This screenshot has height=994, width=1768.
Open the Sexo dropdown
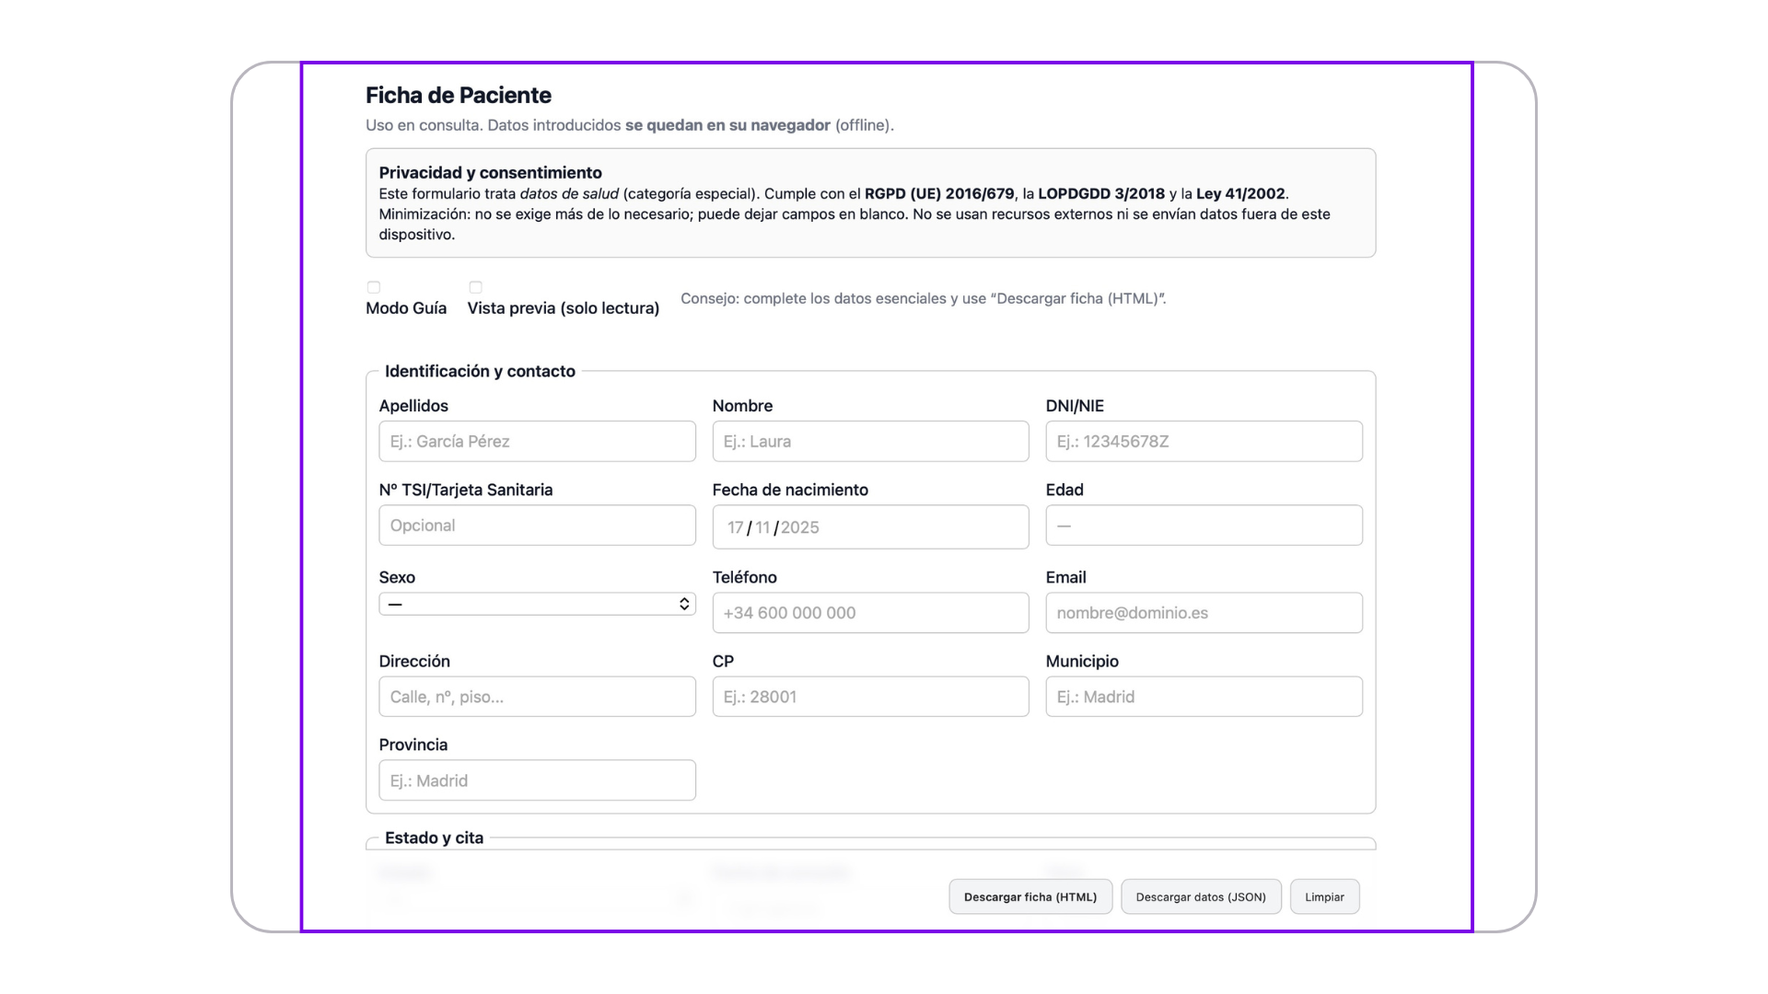click(537, 604)
